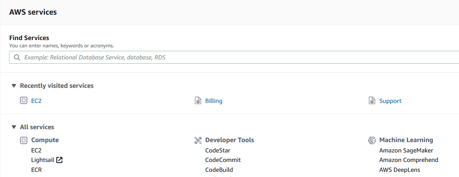Click the Compute category chip icon

pos(23,140)
